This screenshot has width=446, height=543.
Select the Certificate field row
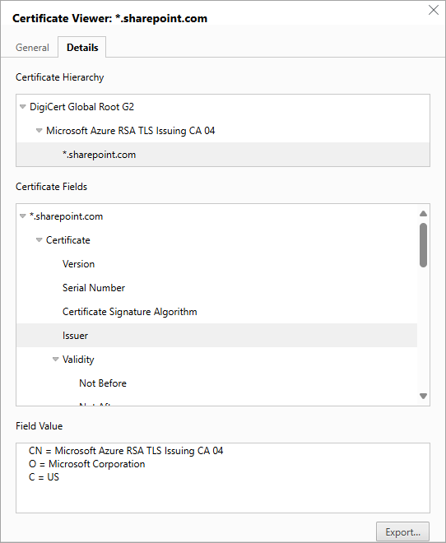pos(216,240)
